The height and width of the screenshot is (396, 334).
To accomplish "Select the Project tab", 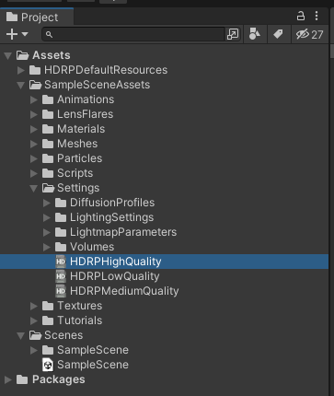I will 37,17.
